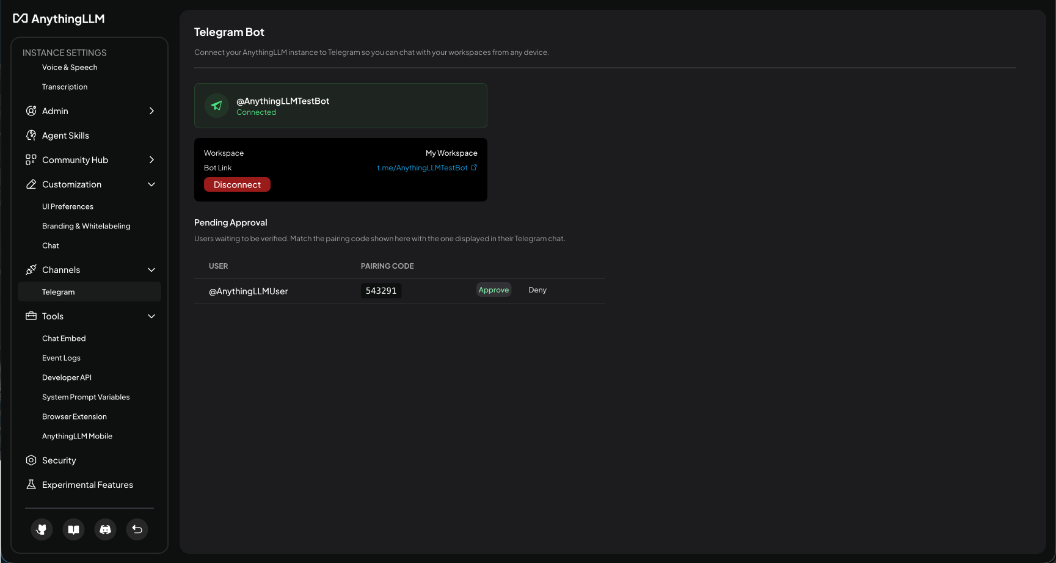Click the Experimental Features flask icon

point(31,484)
